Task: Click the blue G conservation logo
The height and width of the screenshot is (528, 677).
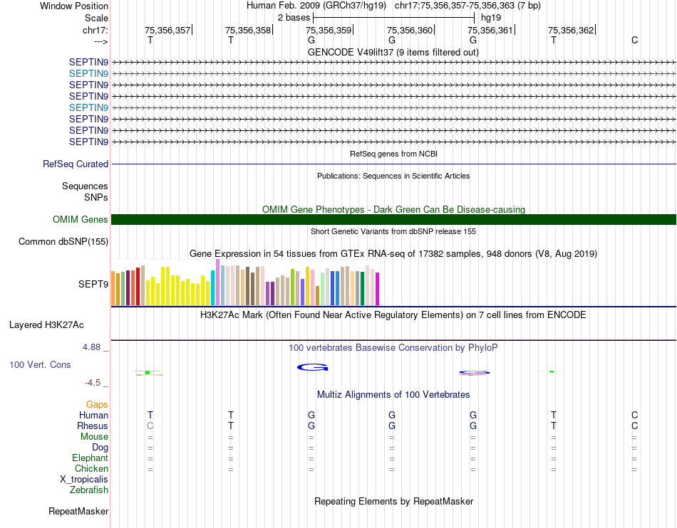Action: coord(313,367)
